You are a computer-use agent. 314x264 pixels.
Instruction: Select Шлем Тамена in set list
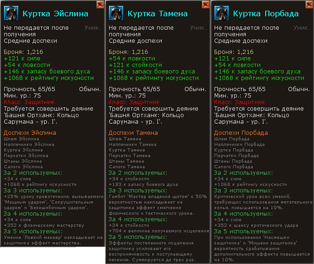(x=125, y=139)
